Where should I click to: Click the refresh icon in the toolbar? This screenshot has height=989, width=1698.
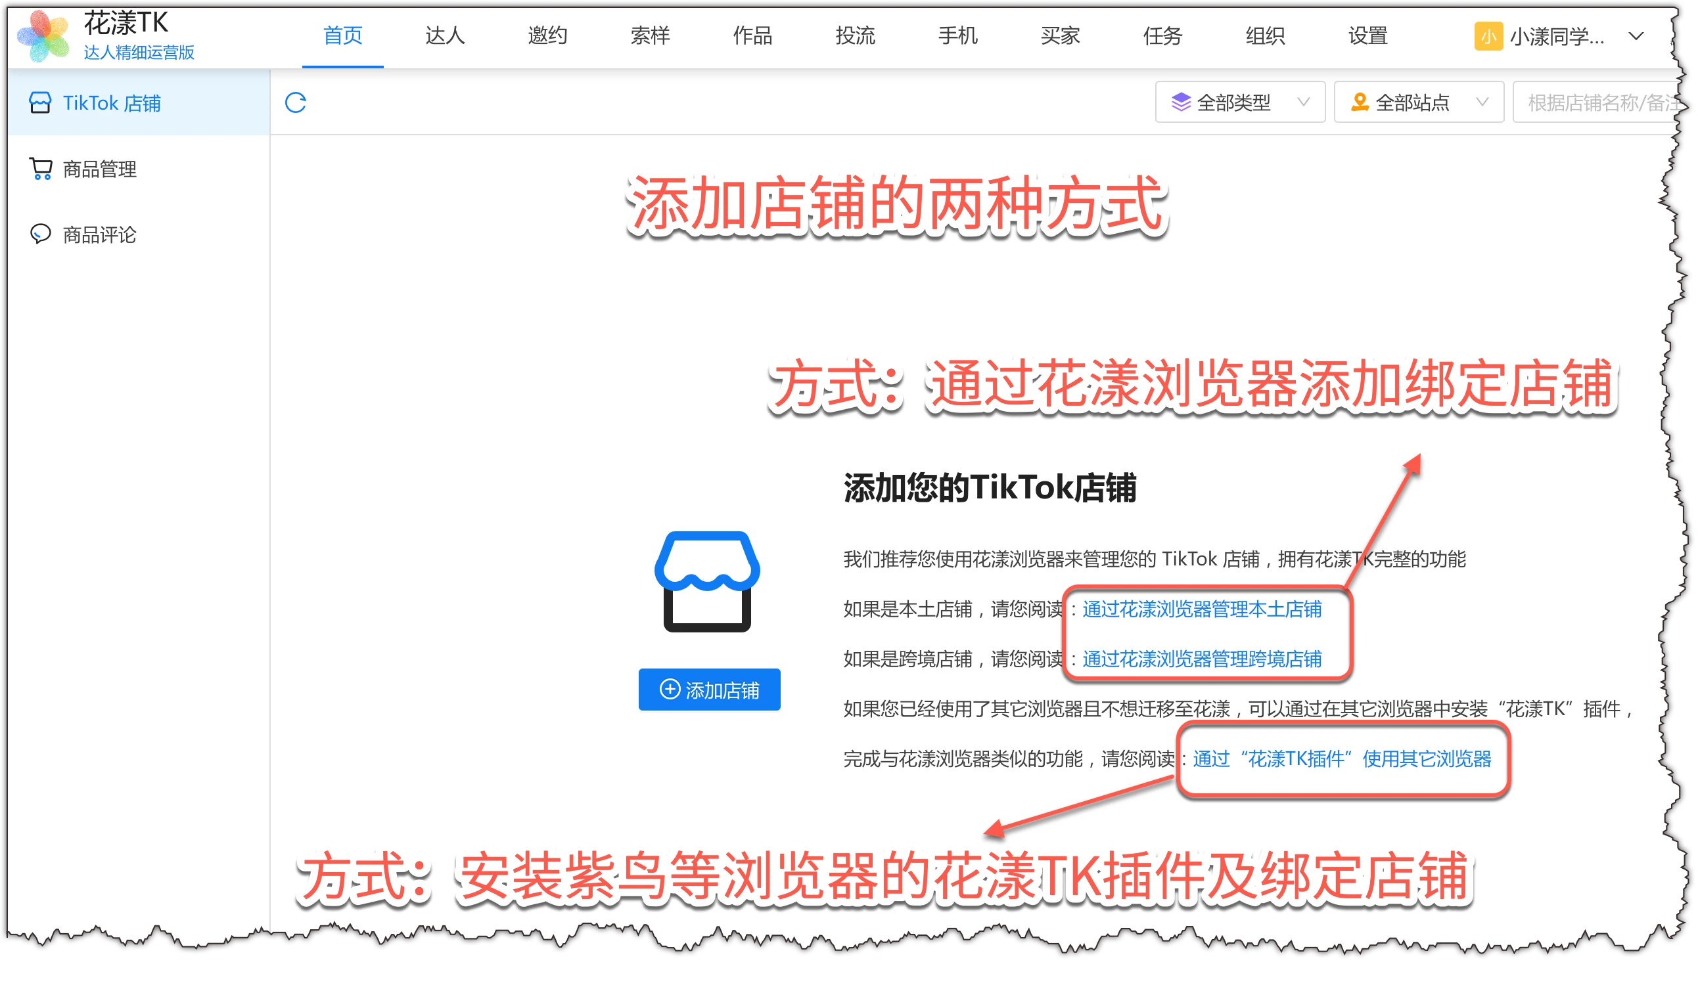(296, 102)
